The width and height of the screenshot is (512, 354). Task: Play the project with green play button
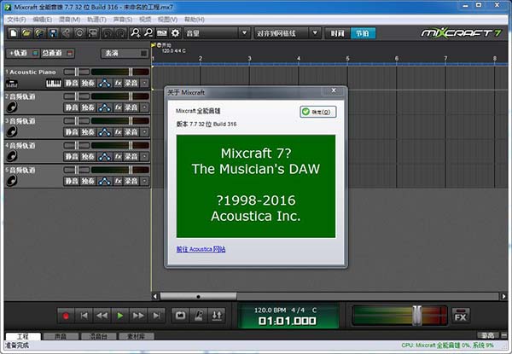(119, 316)
